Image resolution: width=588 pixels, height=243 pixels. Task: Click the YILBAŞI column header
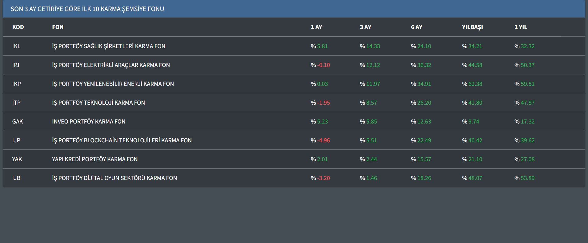[x=472, y=27]
